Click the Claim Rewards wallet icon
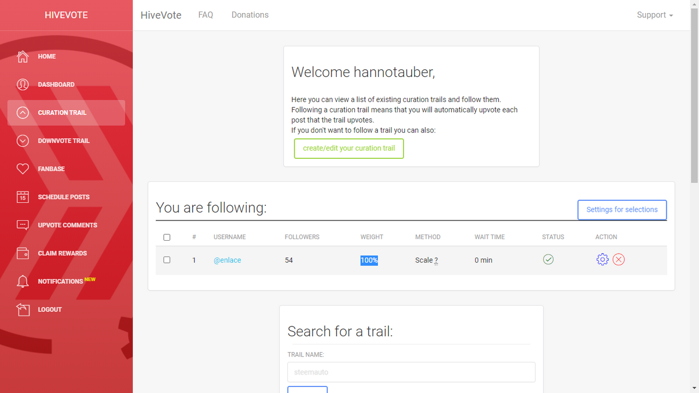The image size is (699, 393). tap(22, 253)
